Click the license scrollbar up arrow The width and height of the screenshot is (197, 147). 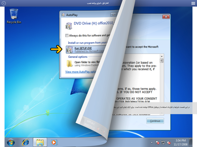pyautogui.click(x=162, y=56)
